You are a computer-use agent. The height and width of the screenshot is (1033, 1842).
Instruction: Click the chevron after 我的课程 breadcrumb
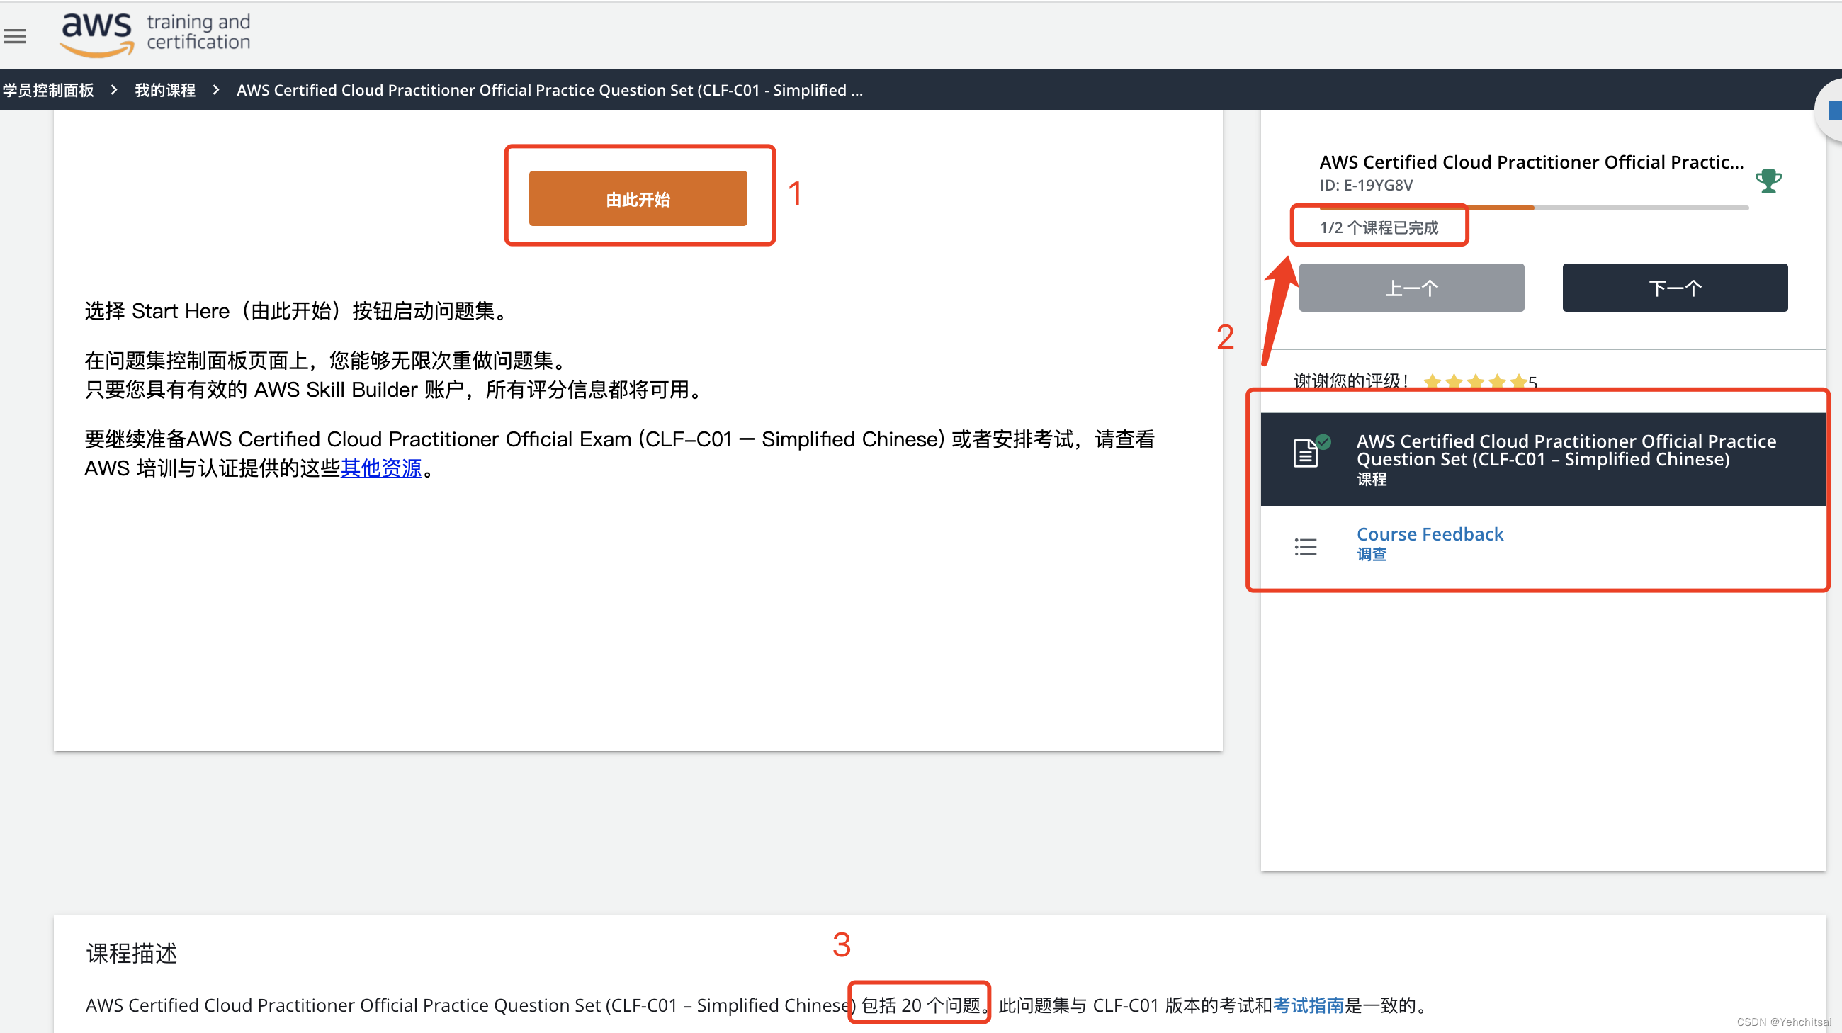(216, 90)
